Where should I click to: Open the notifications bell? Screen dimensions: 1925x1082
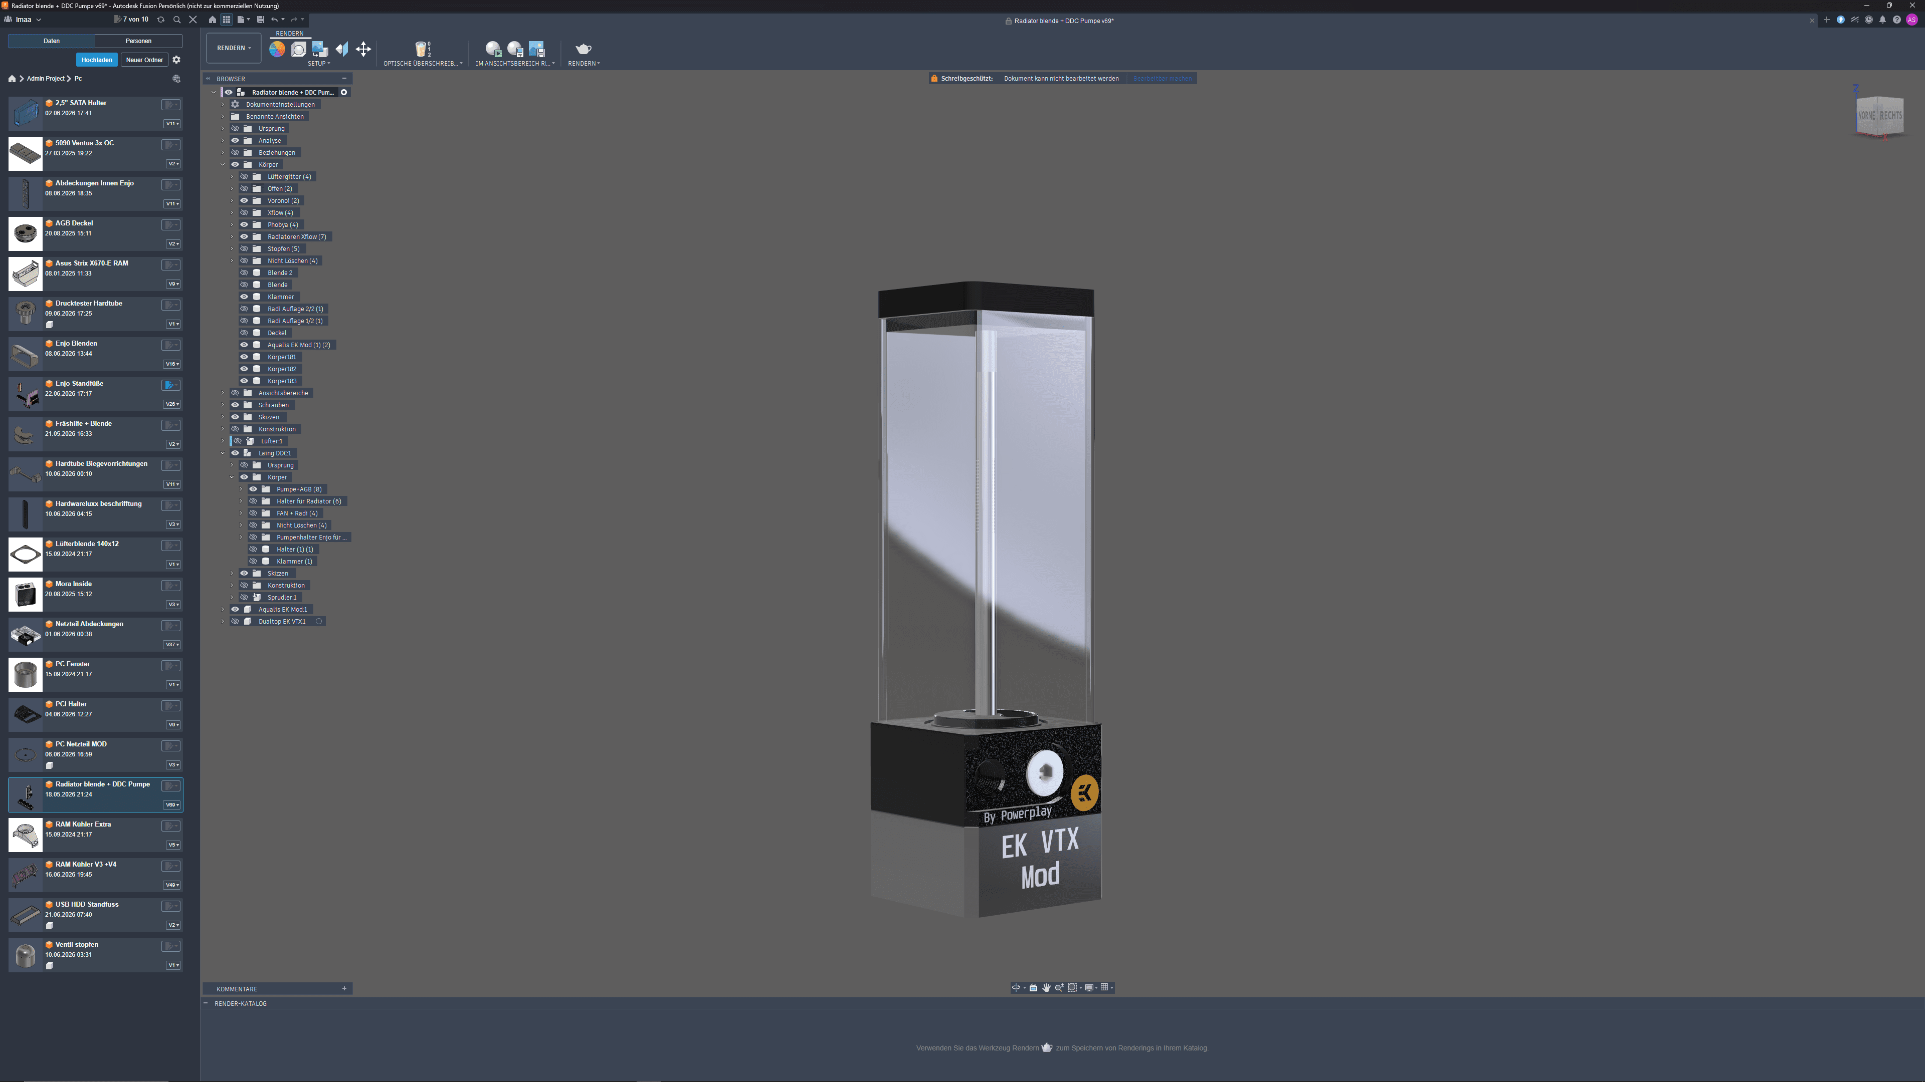[1882, 20]
